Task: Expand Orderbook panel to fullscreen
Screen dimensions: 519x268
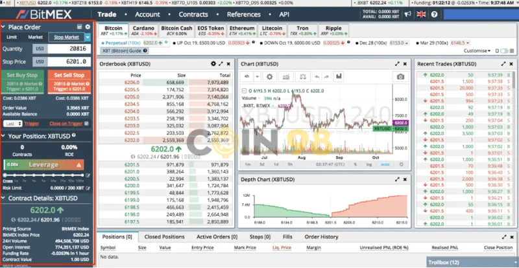Action: tap(221, 64)
